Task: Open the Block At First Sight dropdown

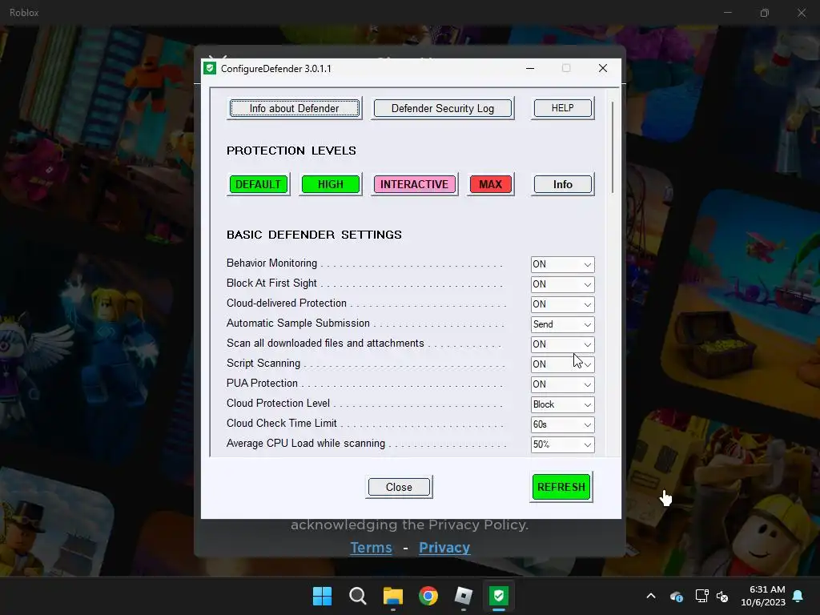Action: coord(562,284)
